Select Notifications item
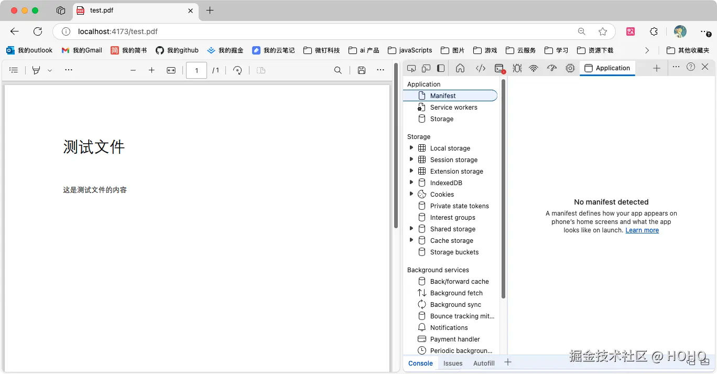The height and width of the screenshot is (374, 717). (x=450, y=327)
